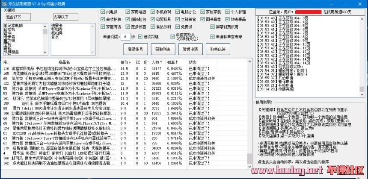The image size is (368, 179).
Task: Select the 得力 (deli) 8890温度计 row
Action: pyautogui.click(x=125, y=108)
